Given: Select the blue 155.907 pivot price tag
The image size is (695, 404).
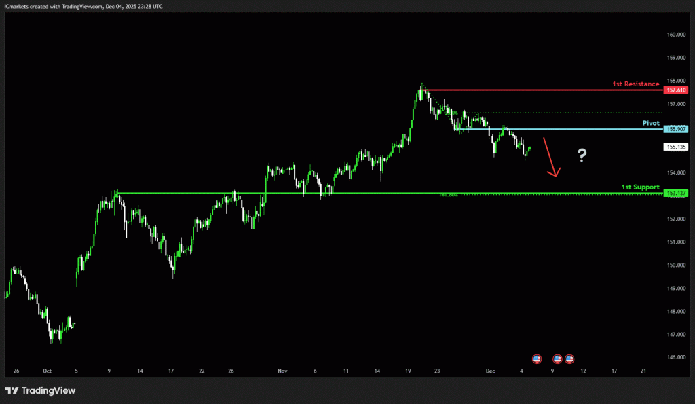Looking at the screenshot, I should [676, 129].
